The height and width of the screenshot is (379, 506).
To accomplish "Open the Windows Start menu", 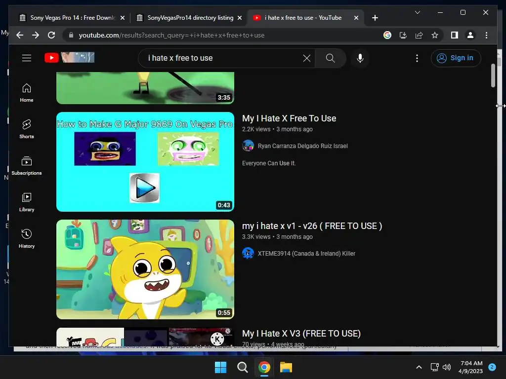I will click(221, 367).
